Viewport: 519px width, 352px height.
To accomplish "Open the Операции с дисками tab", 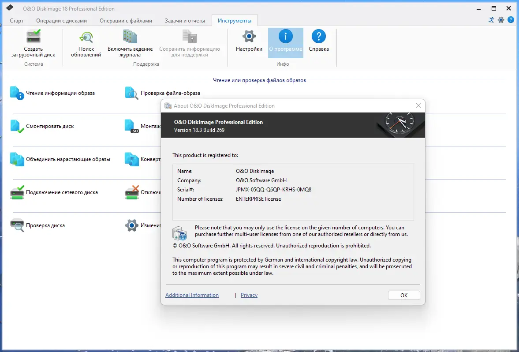I will click(62, 21).
